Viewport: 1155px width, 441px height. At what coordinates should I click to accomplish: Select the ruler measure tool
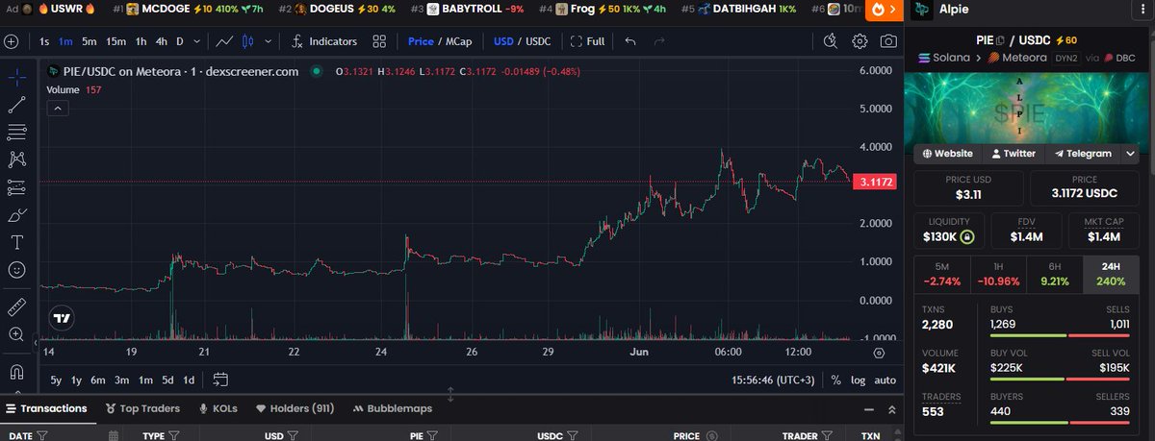tap(17, 306)
